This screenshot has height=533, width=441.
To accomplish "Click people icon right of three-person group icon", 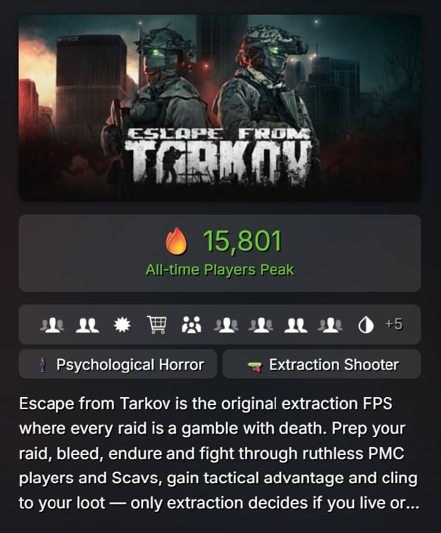I will (x=226, y=324).
